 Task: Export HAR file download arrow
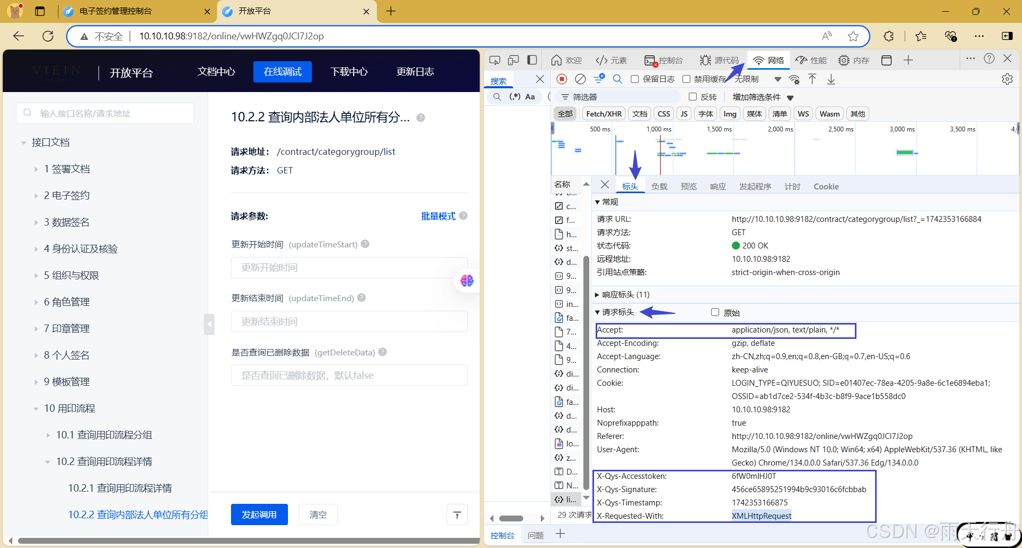831,79
